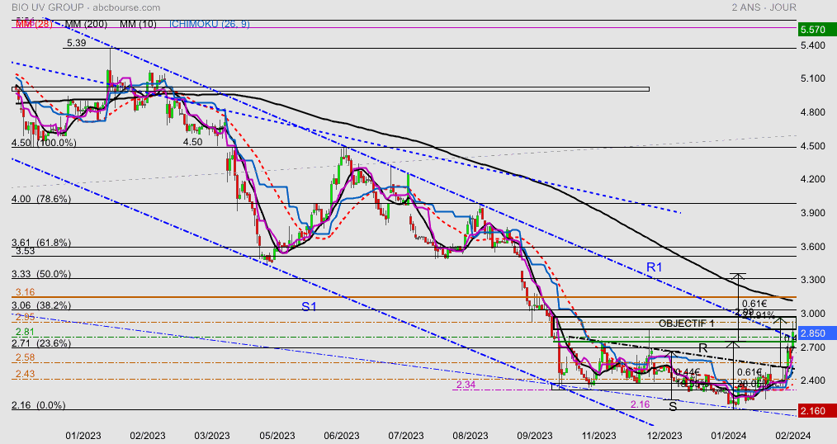Click the 11/2023 date axis label
The height and width of the screenshot is (444, 837).
[x=599, y=436]
